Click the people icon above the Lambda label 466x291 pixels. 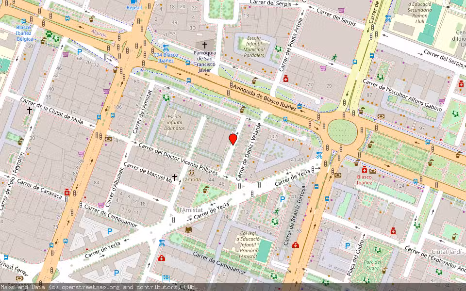tap(191, 173)
